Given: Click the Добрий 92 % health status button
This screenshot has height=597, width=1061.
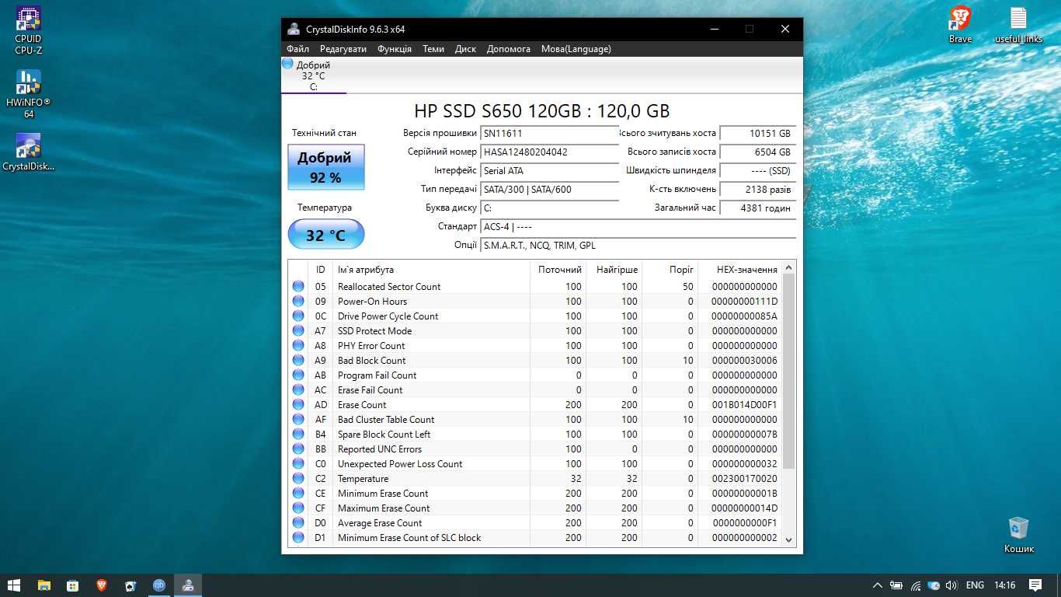Looking at the screenshot, I should [x=325, y=166].
